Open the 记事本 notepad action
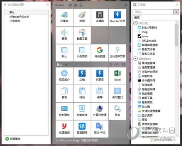 click(64, 18)
